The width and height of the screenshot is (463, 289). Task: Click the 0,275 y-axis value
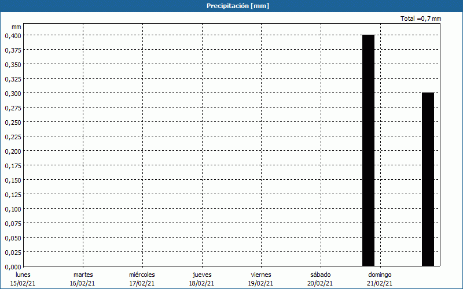pyautogui.click(x=13, y=108)
